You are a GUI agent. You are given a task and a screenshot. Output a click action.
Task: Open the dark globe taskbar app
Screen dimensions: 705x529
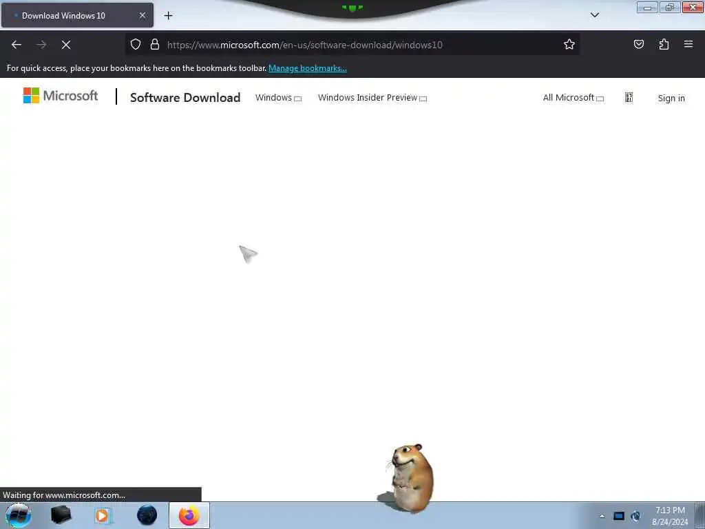147,515
